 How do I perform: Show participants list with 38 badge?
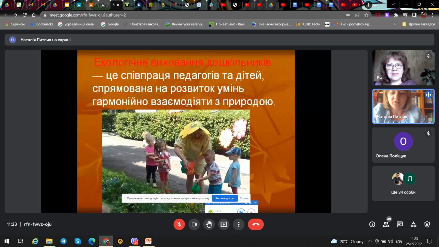point(386,224)
